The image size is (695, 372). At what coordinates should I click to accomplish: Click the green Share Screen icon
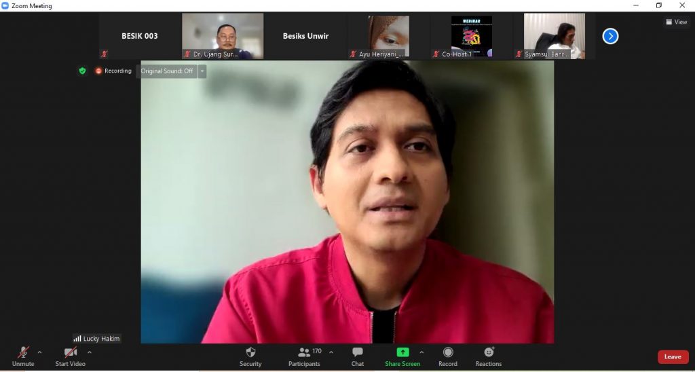(402, 352)
